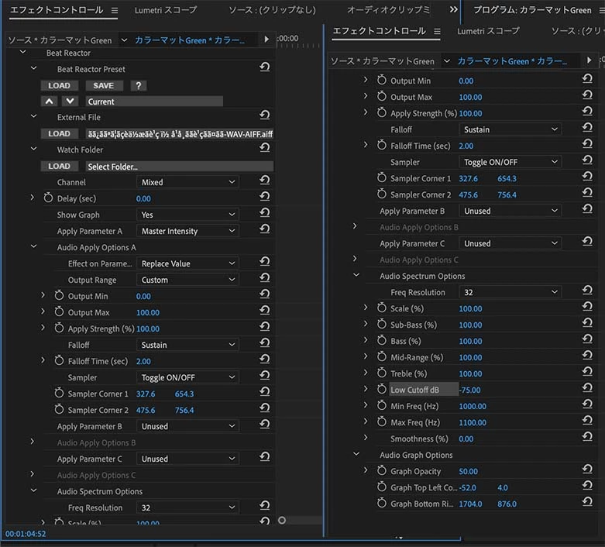Image resolution: width=605 pixels, height=547 pixels.
Task: Open left Effect Controls panel menu icon
Action: 115,10
